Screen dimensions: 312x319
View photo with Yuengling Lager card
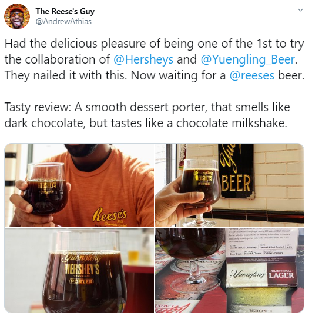tap(230, 270)
